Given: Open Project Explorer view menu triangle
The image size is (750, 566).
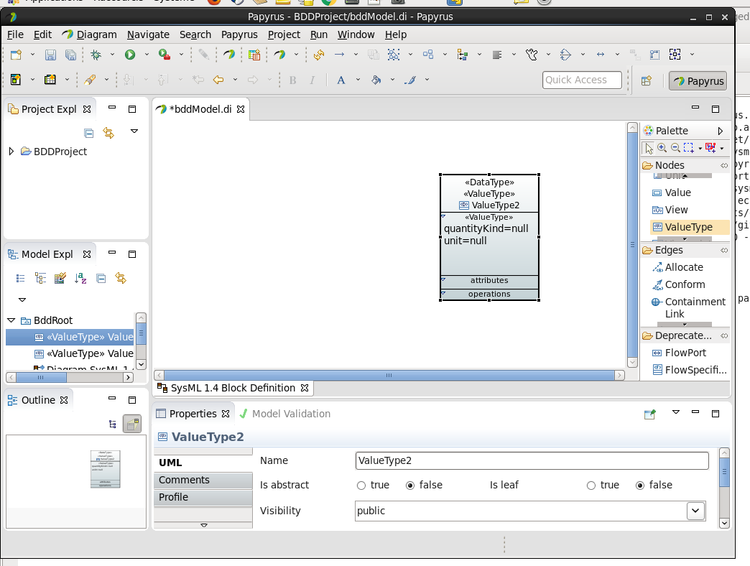Looking at the screenshot, I should click(134, 131).
